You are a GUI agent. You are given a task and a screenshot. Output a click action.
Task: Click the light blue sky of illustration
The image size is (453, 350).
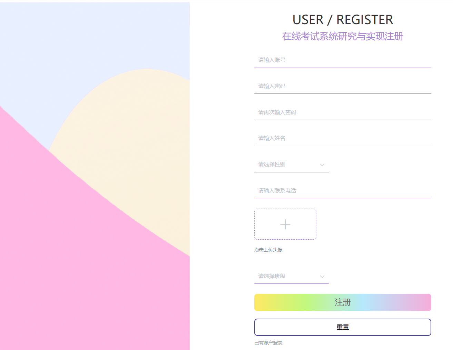(69, 41)
